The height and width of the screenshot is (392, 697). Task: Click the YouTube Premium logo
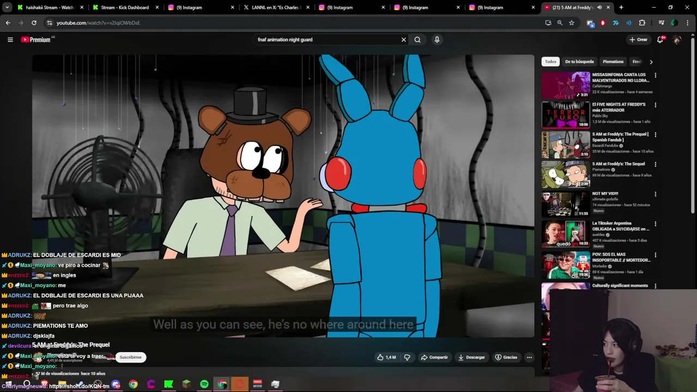(36, 40)
